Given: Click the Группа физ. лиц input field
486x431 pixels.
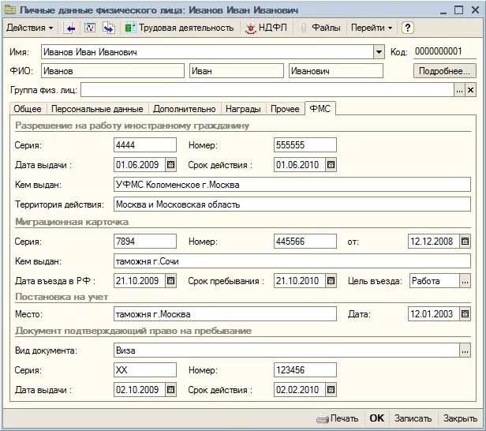Looking at the screenshot, I should pos(267,90).
